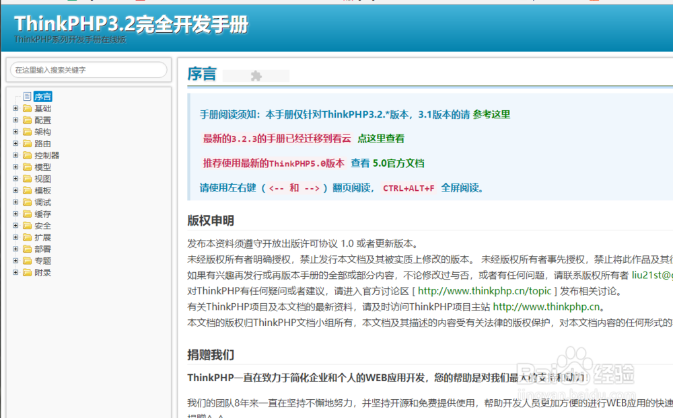Viewport: 673px width, 418px height.
Task: Expand the 视图 tree node
Action: point(15,178)
